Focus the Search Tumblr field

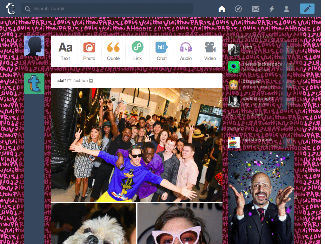coord(107,9)
